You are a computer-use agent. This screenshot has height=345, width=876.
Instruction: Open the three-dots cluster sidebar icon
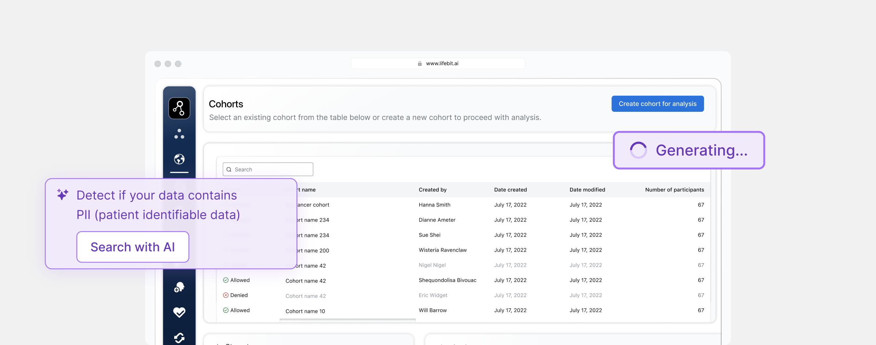(x=179, y=134)
